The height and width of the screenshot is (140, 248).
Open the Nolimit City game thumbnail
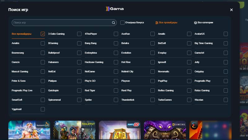[x=74, y=130]
